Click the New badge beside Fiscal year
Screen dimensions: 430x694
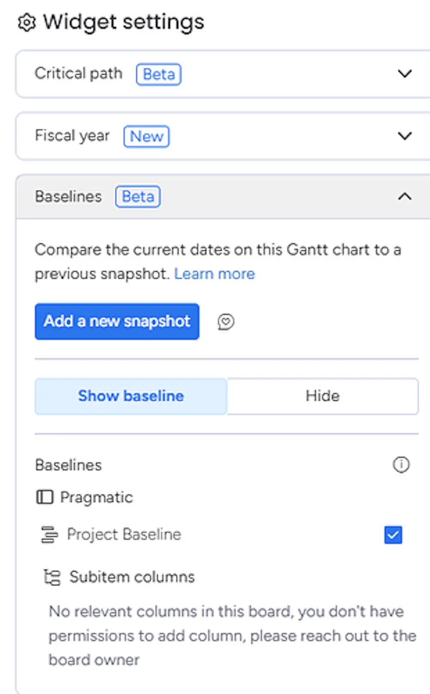146,136
